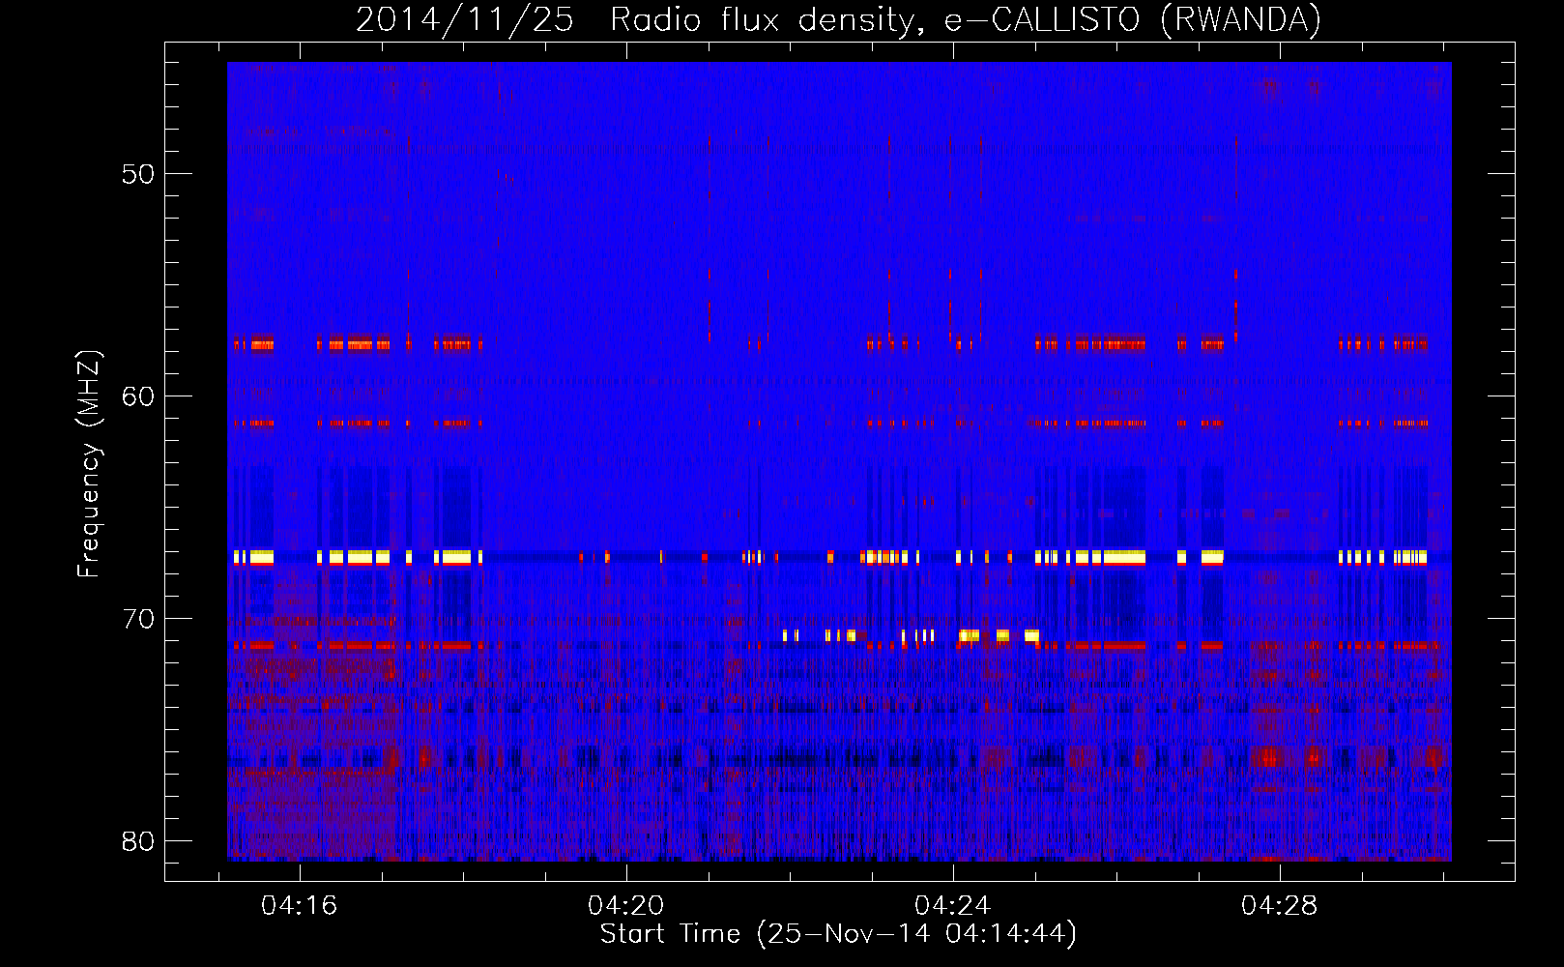
Task: Click the 50 frequency tick label
Action: (139, 174)
